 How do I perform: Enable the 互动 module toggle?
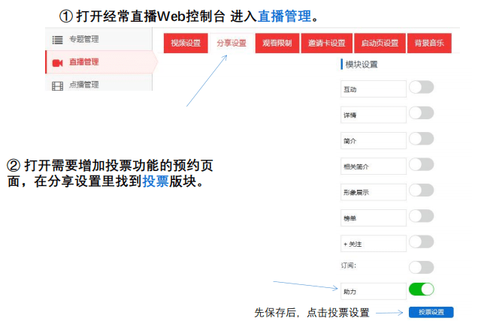pyautogui.click(x=421, y=88)
